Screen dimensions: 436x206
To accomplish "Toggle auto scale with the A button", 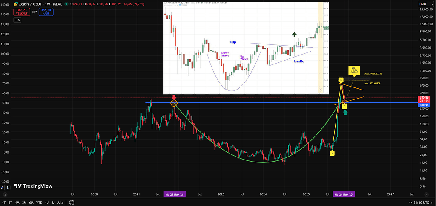I will [x=2, y=187].
